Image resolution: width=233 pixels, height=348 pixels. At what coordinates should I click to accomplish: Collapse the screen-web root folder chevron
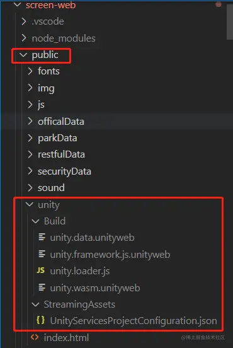tap(18, 4)
